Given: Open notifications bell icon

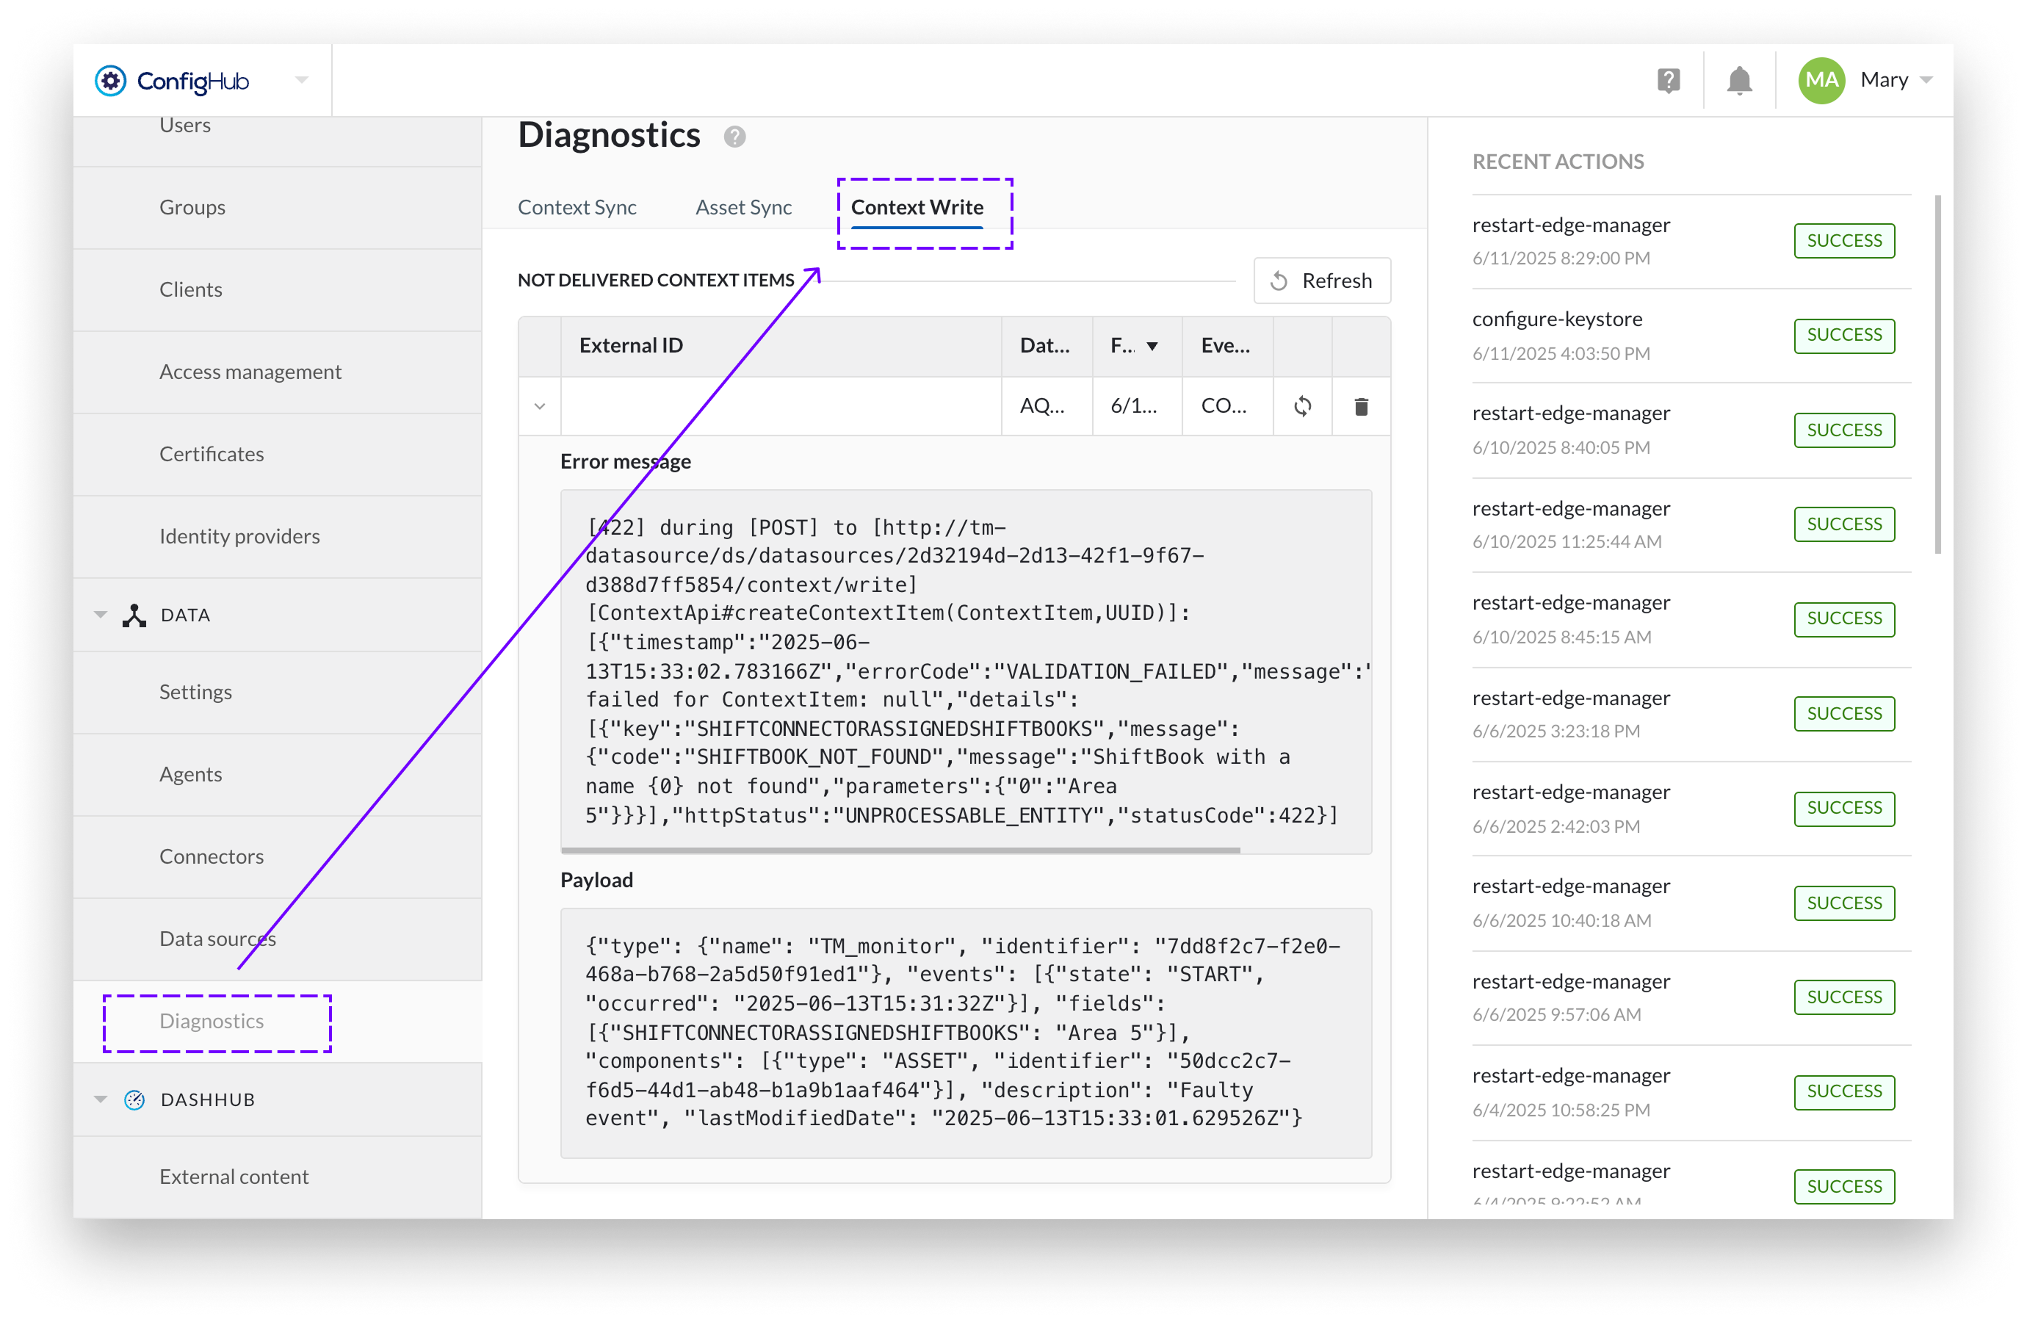Looking at the screenshot, I should (x=1738, y=81).
